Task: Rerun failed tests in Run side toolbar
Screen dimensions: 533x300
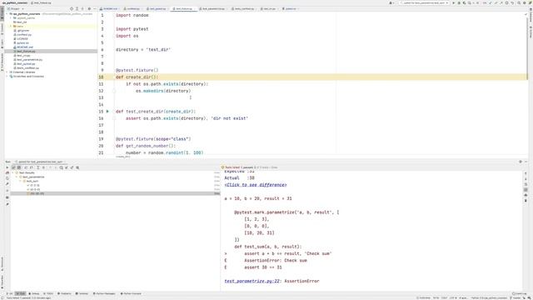Action: 7,172
